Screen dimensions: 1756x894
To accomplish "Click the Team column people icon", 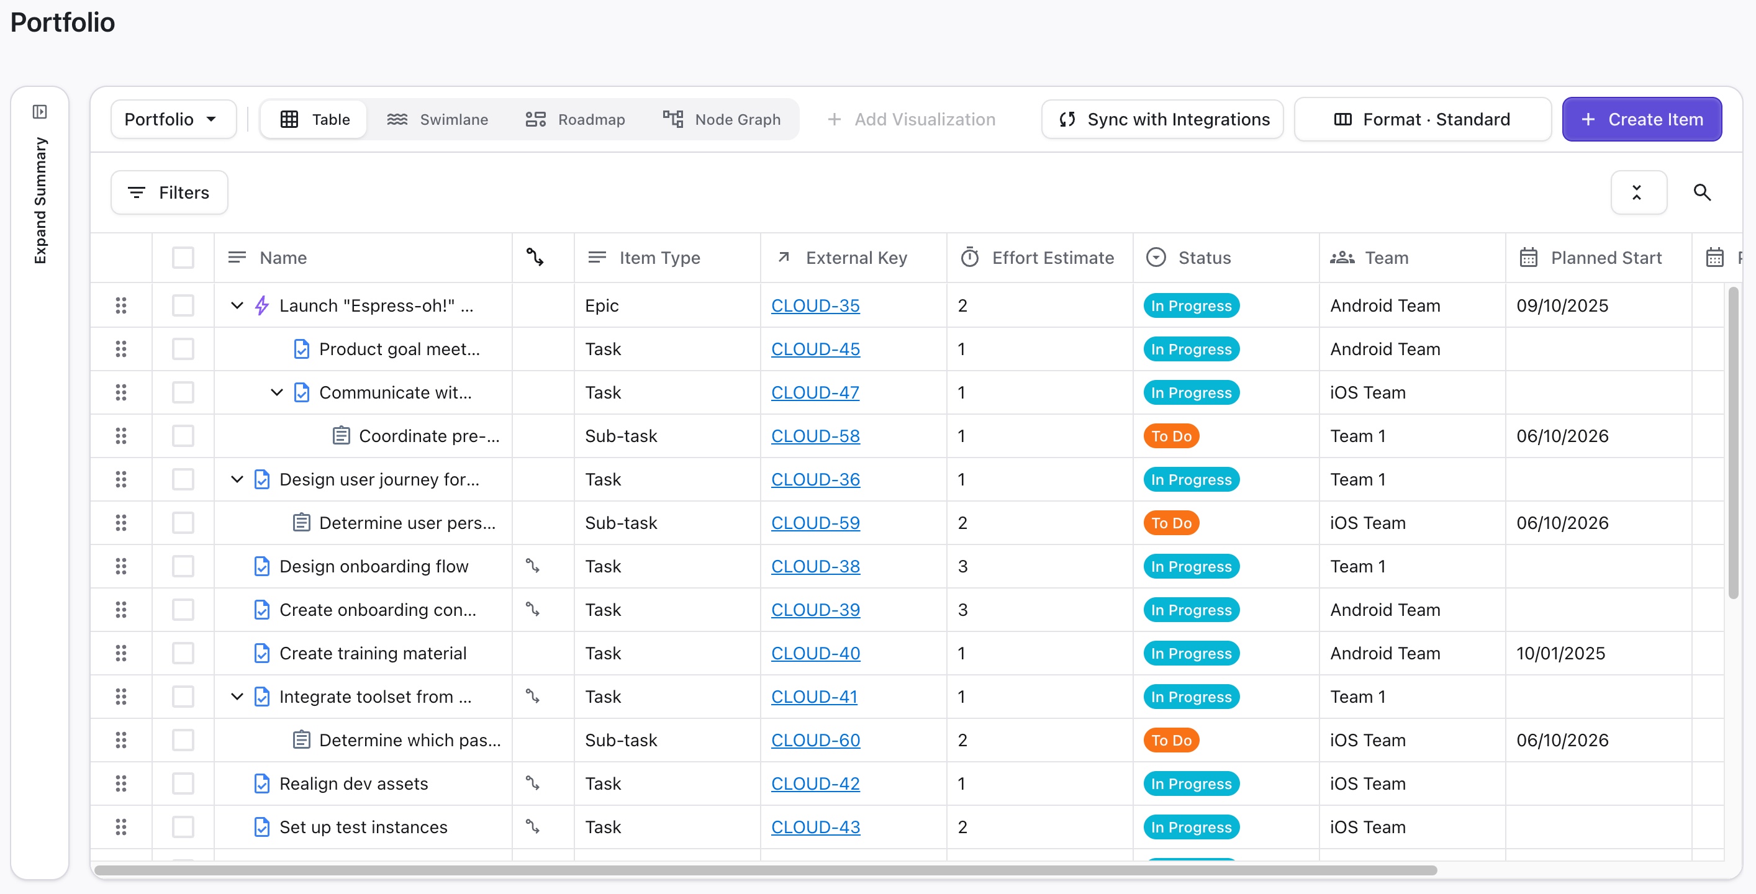I will coord(1342,258).
